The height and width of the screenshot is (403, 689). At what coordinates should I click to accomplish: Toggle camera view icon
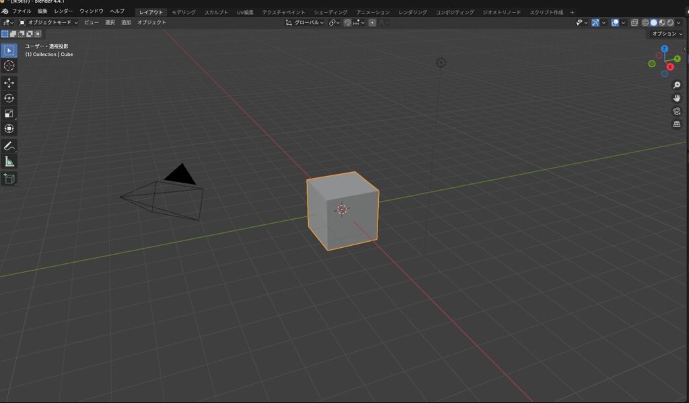click(x=677, y=111)
